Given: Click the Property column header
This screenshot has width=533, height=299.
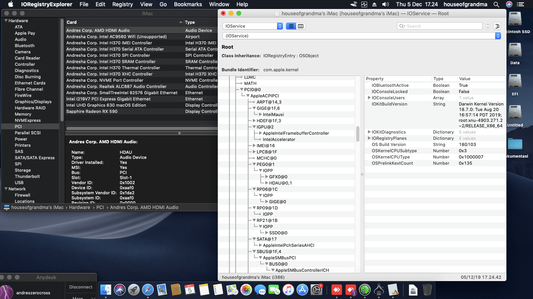Looking at the screenshot, I should [398, 79].
